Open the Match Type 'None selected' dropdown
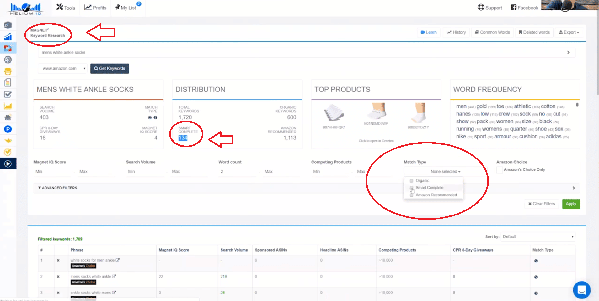The width and height of the screenshot is (599, 301). click(445, 172)
